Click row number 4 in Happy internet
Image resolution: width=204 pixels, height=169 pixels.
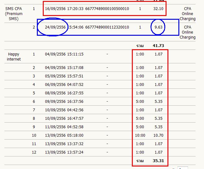click(x=34, y=85)
